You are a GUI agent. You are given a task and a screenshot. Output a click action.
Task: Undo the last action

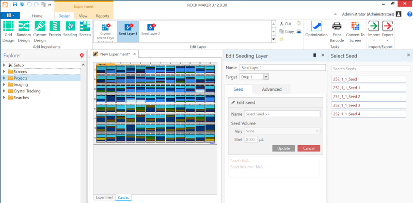point(29,4)
